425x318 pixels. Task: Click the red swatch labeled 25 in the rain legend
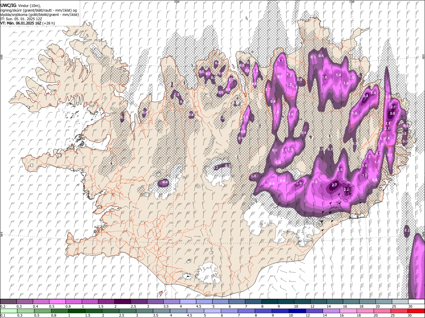pyautogui.click(x=399, y=311)
